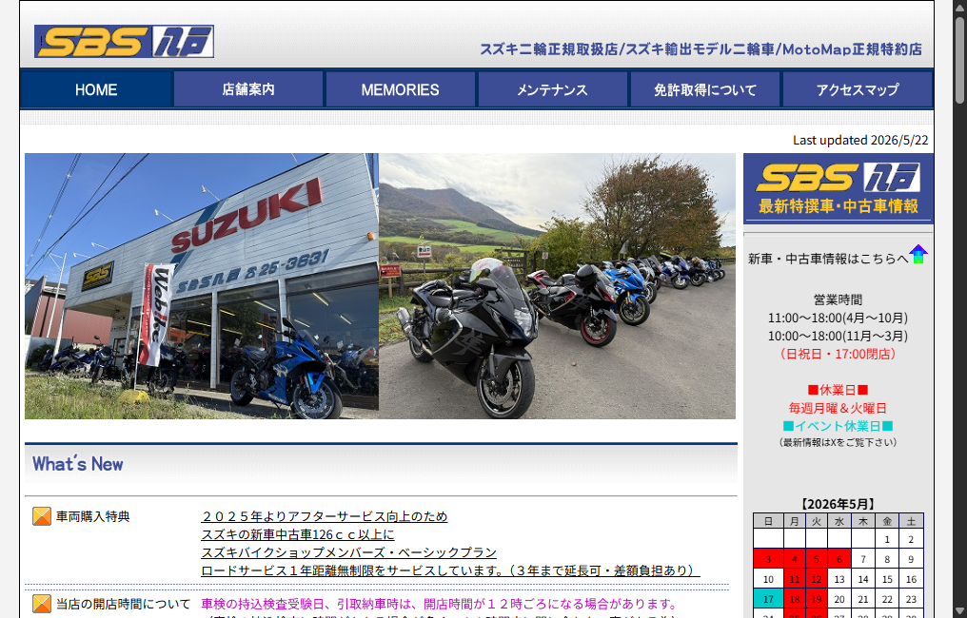Click the 土 weekday header in calendar
Screen dimensions: 967x618
coord(911,521)
